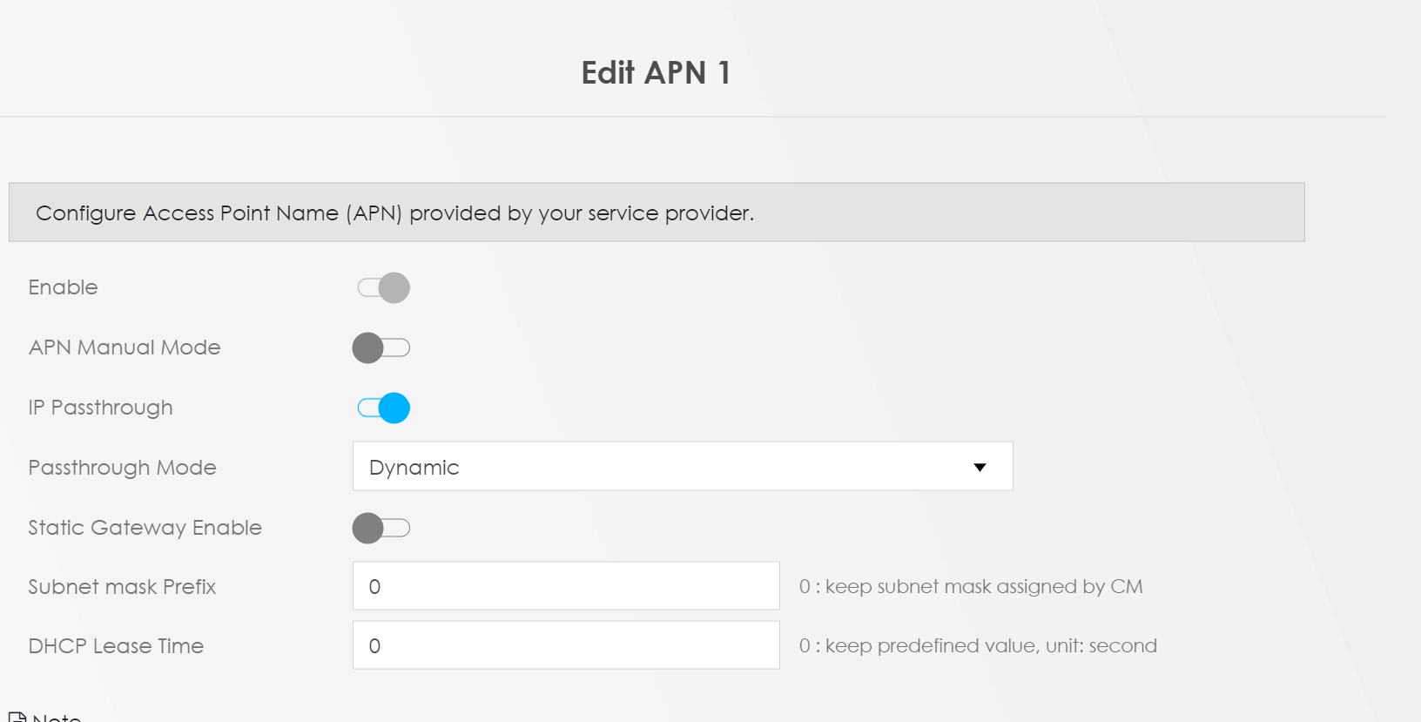Click the Note icon at the bottom
Viewport: 1421px width, 722px height.
pyautogui.click(x=17, y=718)
